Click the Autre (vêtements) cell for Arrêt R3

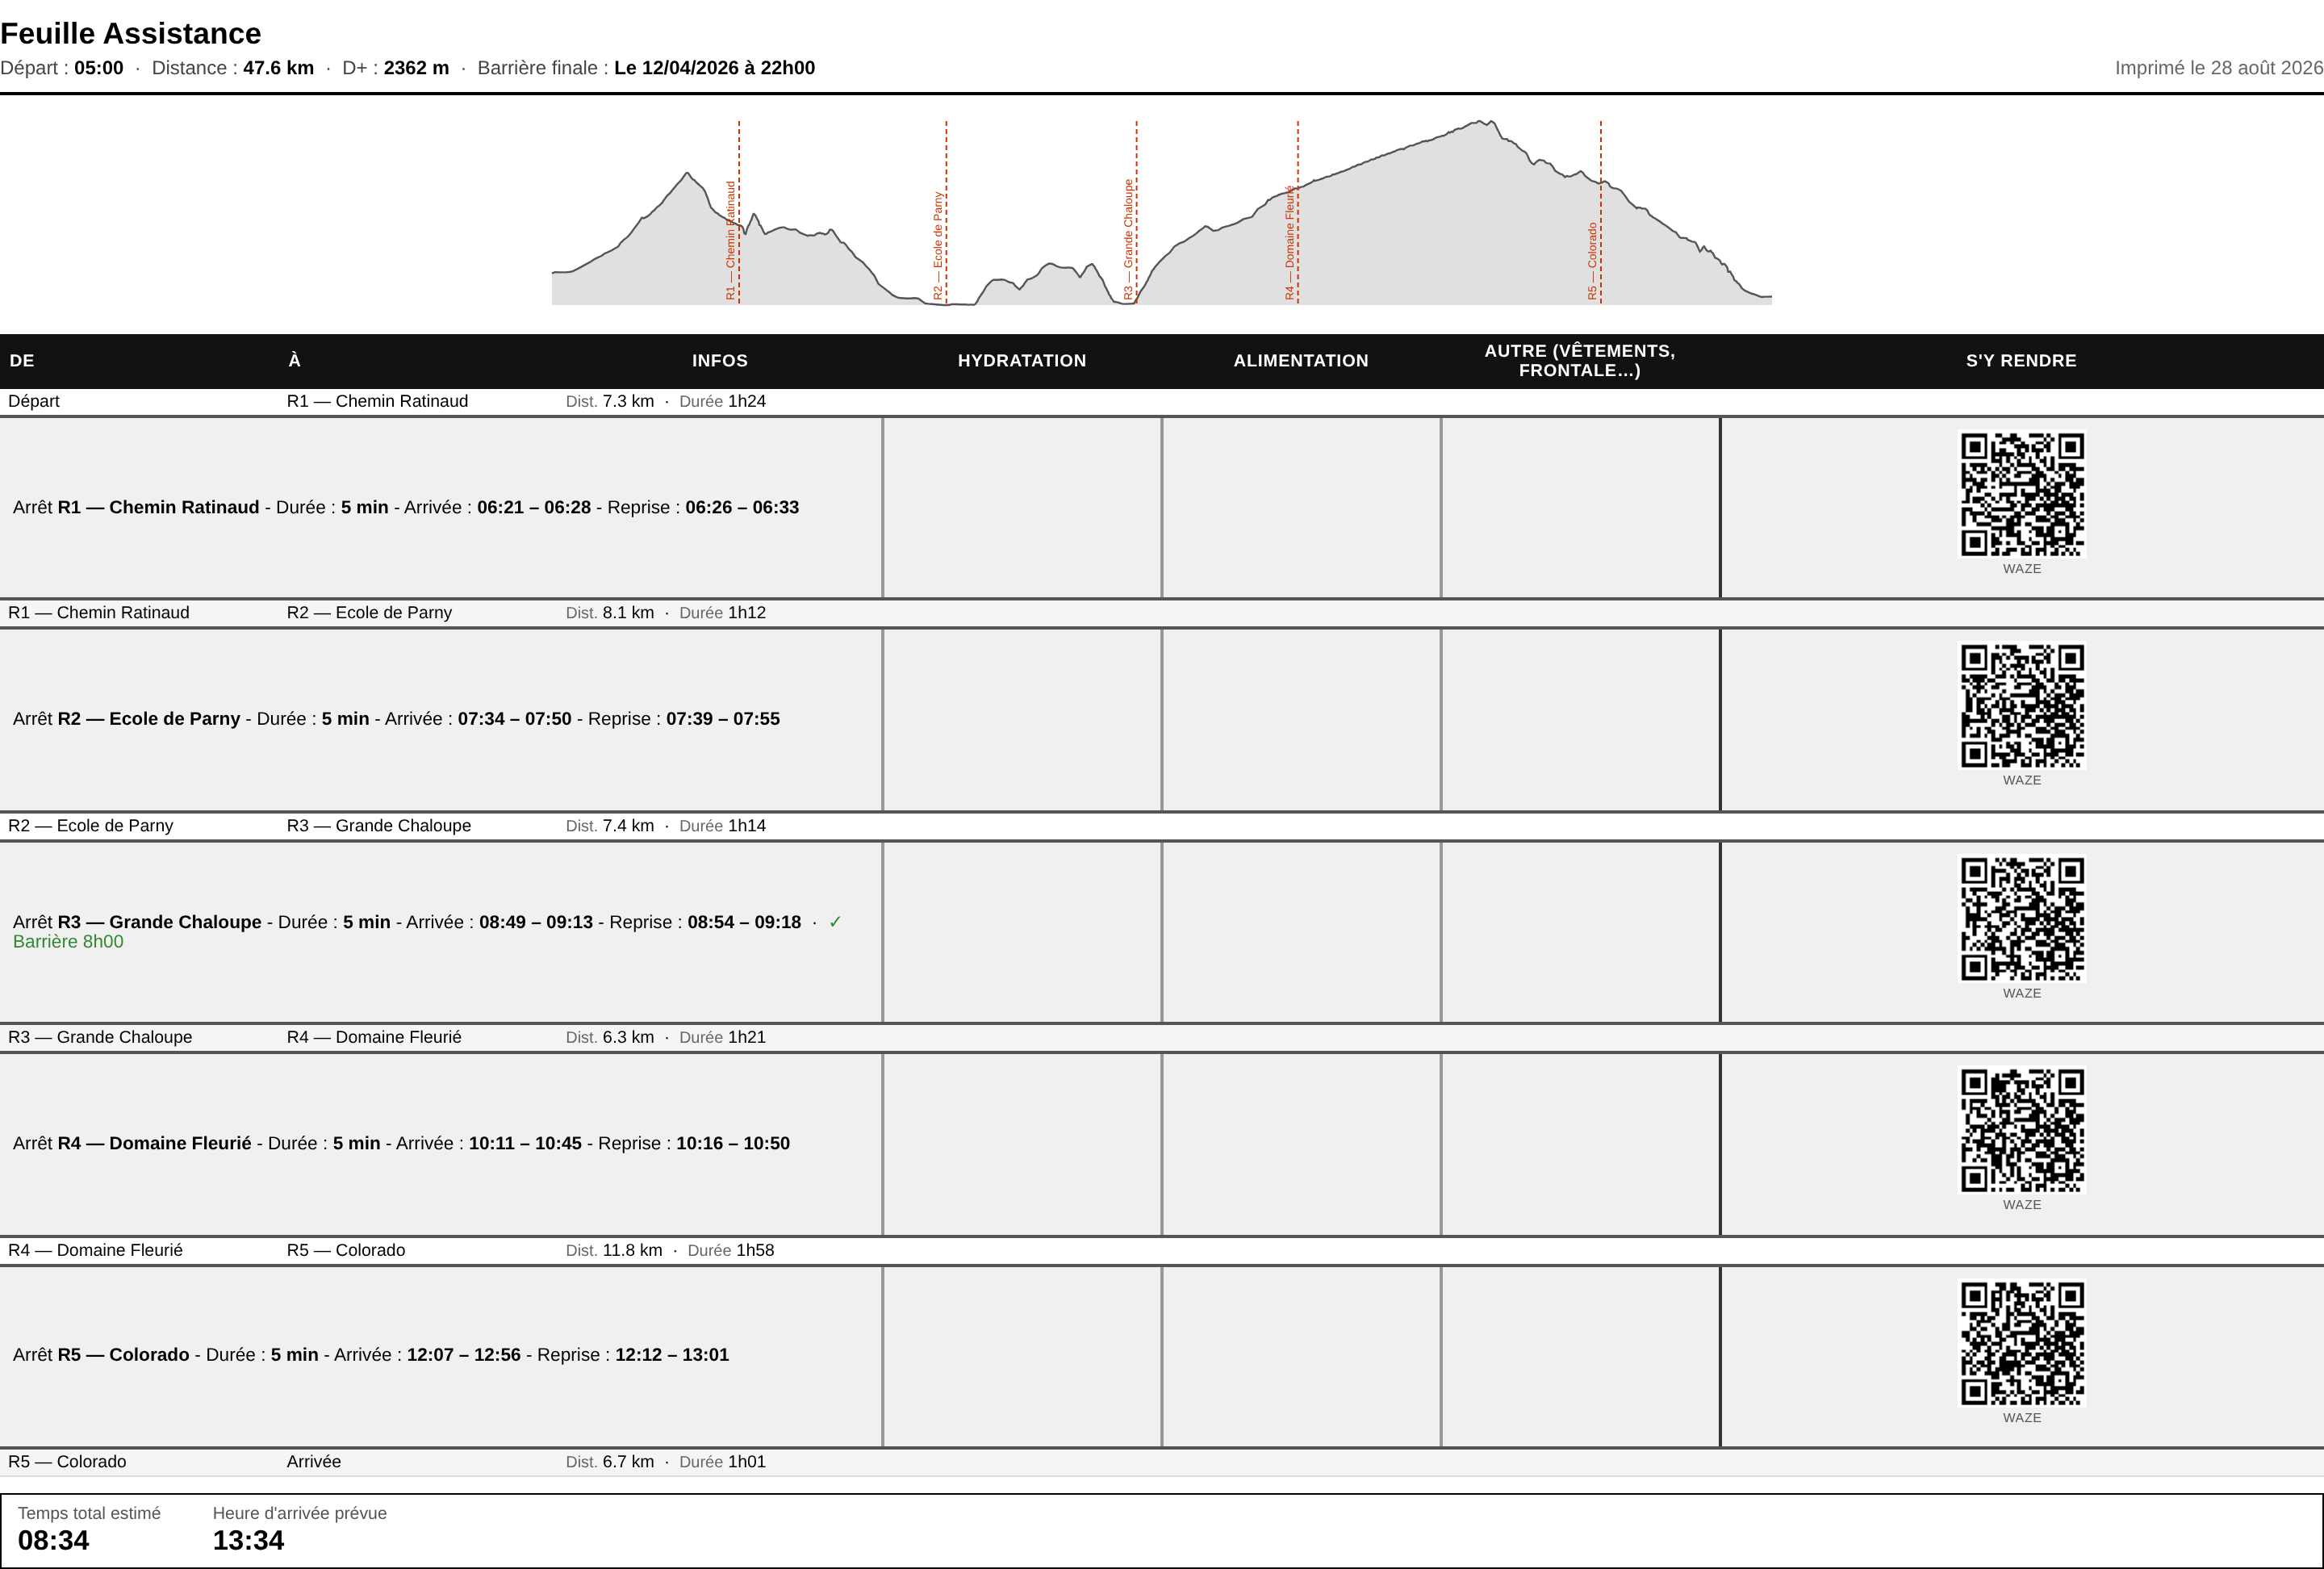(x=1580, y=932)
